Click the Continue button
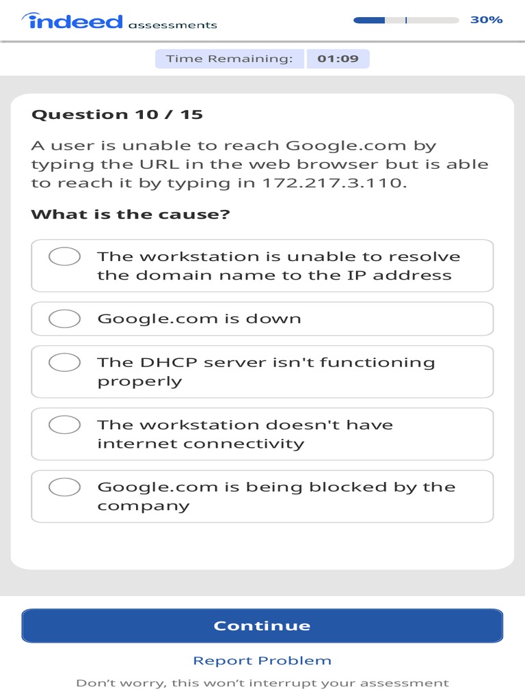Viewport: 525px width, 700px height. pyautogui.click(x=262, y=625)
